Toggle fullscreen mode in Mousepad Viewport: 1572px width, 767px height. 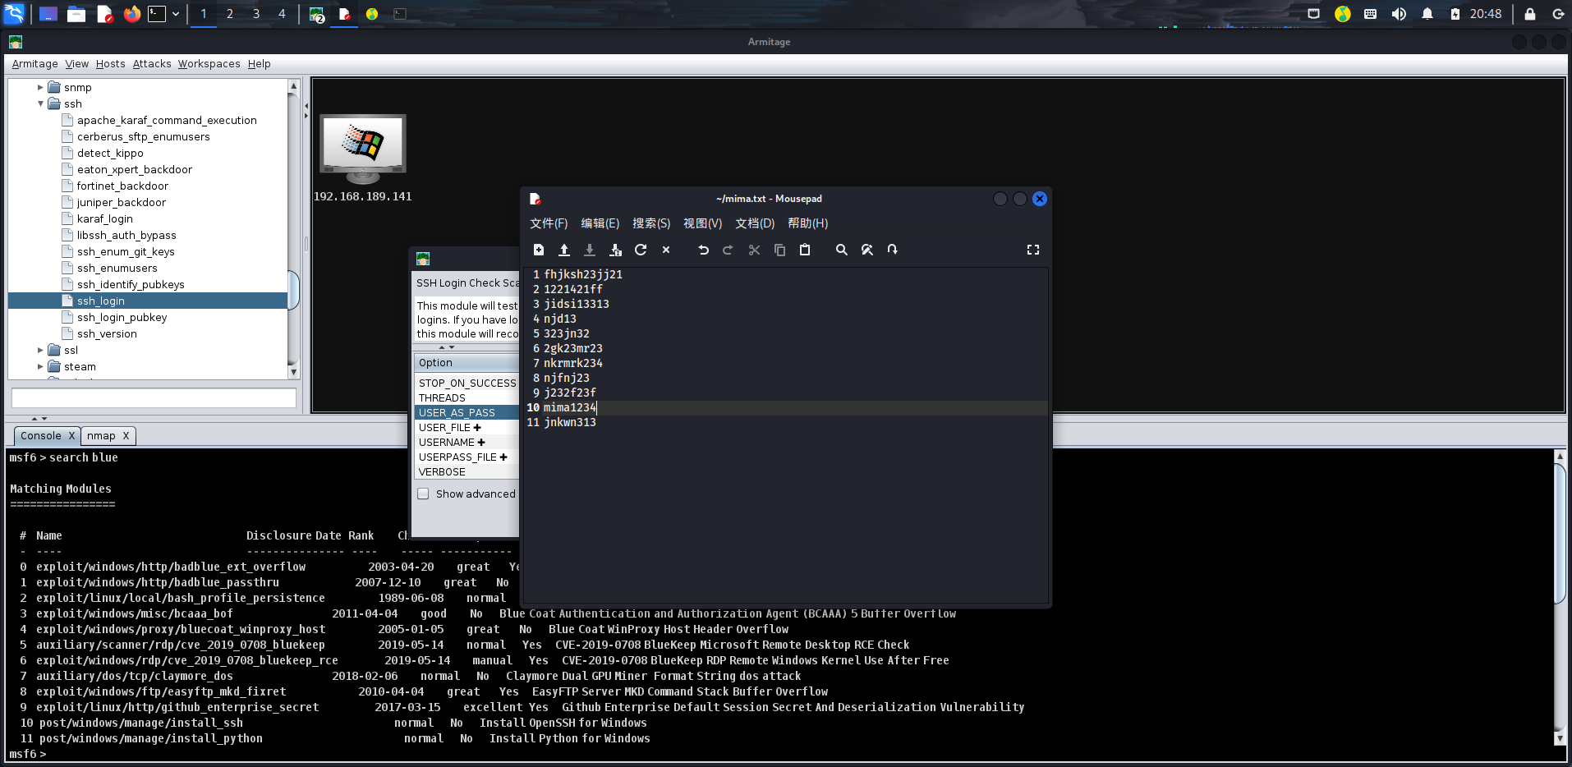point(1033,250)
